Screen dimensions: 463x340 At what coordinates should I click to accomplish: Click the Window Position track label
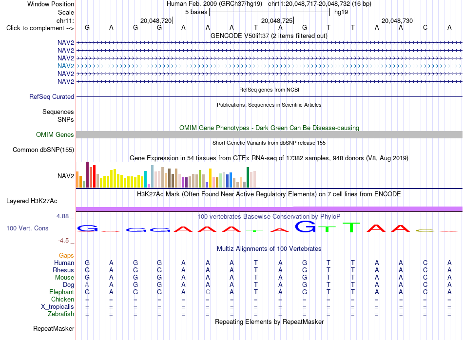[51, 4]
